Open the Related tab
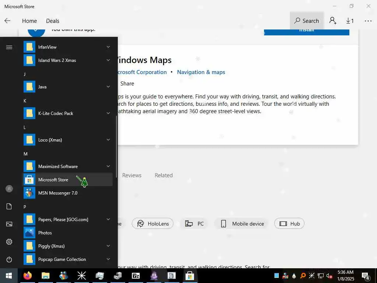The image size is (377, 283). pyautogui.click(x=163, y=175)
